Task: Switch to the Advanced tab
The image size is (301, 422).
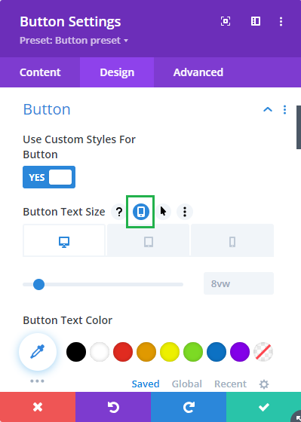Action: (x=198, y=72)
